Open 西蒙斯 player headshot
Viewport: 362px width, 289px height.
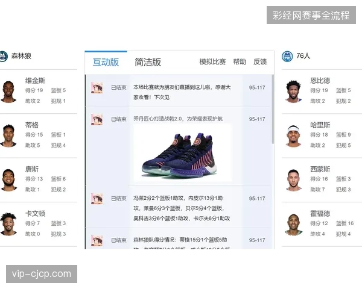click(294, 180)
